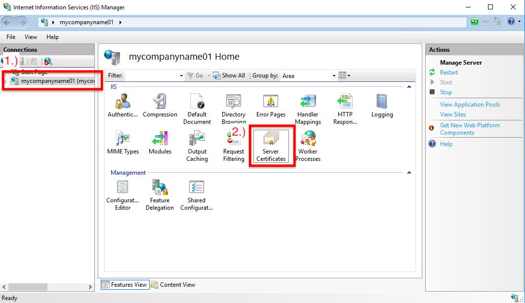
Task: Select the Server Certificates icon
Action: click(x=271, y=146)
